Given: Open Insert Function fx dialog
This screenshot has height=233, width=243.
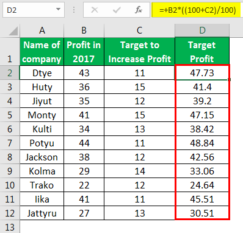Looking at the screenshot, I should click(139, 10).
